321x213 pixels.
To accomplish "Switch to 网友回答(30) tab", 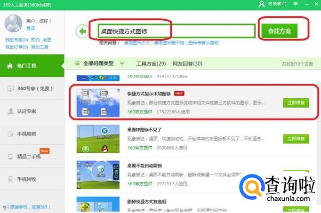I will click(187, 63).
